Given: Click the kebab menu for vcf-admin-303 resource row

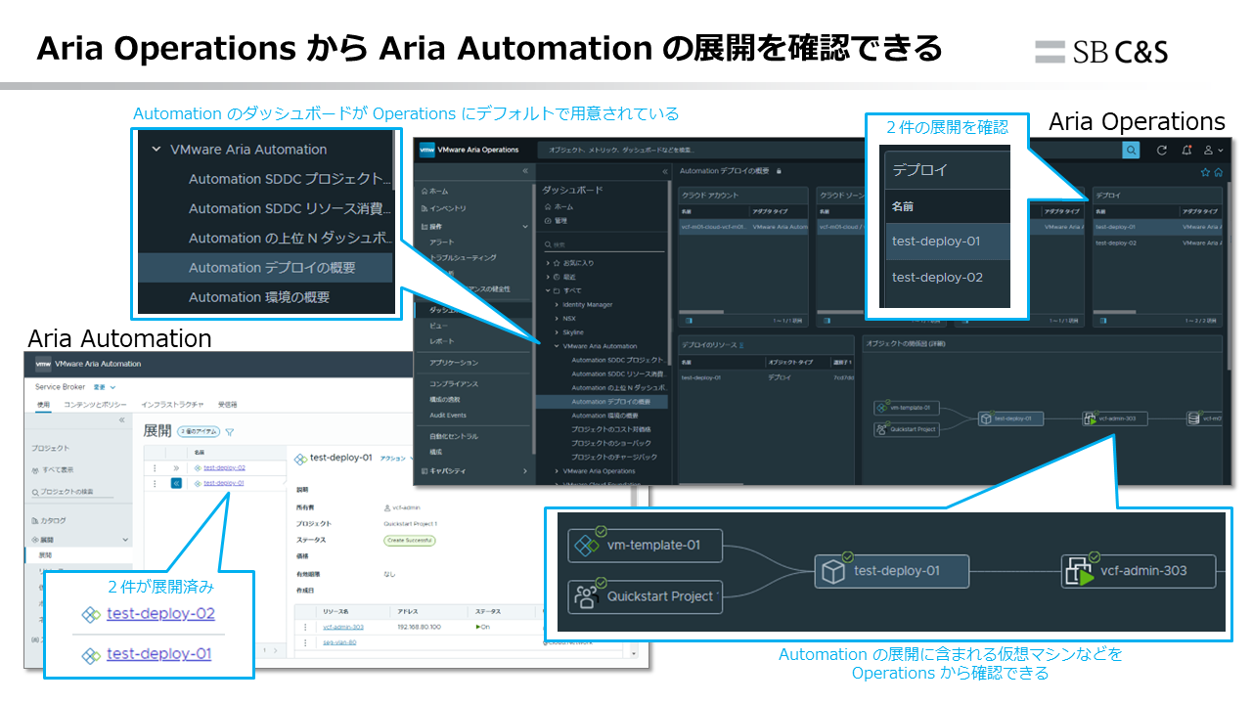Looking at the screenshot, I should pyautogui.click(x=305, y=627).
